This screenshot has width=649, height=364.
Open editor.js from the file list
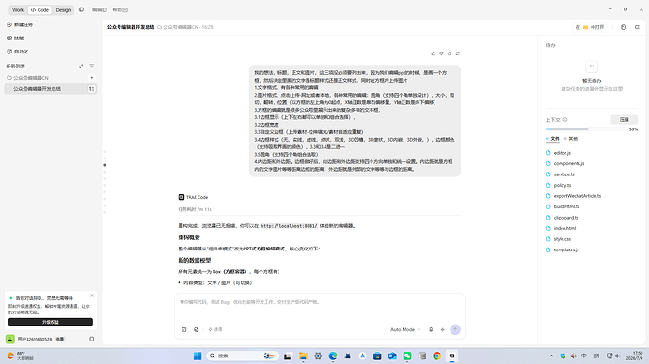pos(562,153)
